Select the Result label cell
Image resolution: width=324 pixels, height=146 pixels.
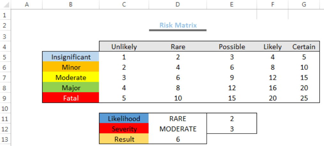(x=124, y=139)
